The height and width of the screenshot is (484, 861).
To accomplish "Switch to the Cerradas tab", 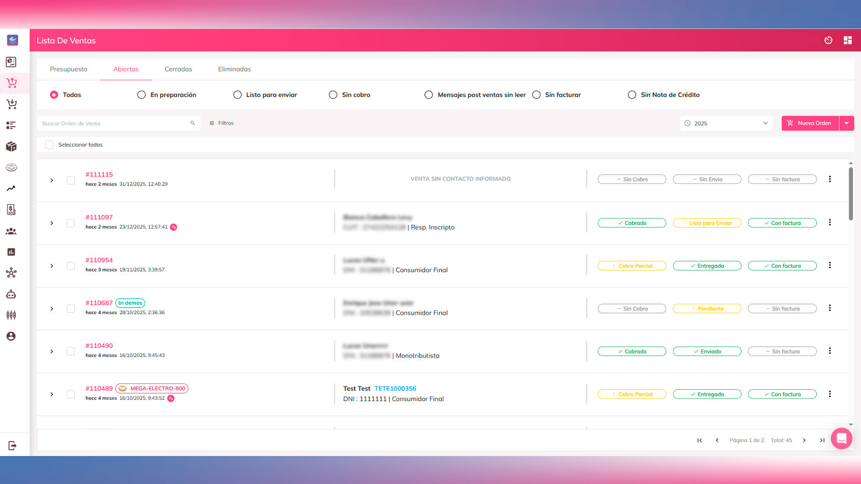I will pyautogui.click(x=178, y=69).
